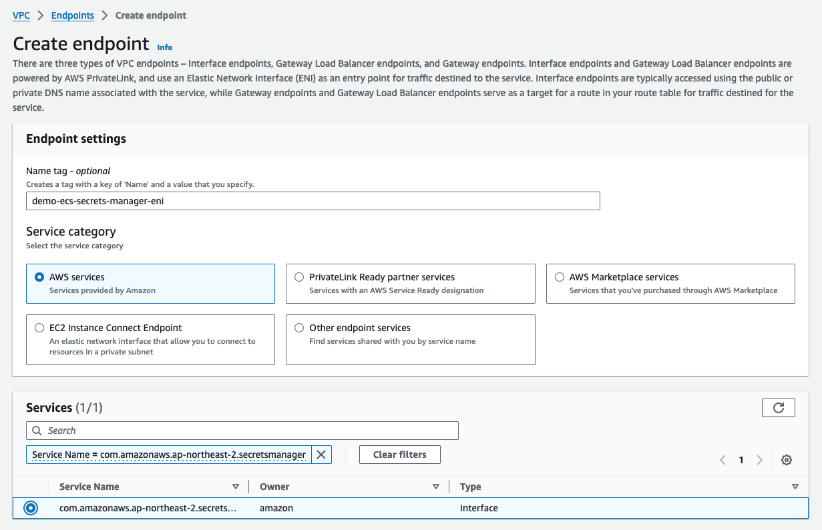Go to Endpoints breadcrumb link
This screenshot has height=530, width=822.
[x=73, y=15]
